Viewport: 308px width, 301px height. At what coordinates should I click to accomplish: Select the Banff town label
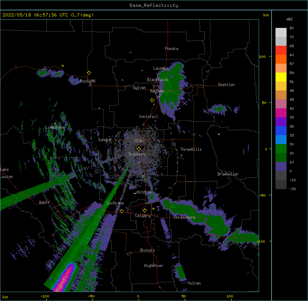pyautogui.click(x=44, y=203)
